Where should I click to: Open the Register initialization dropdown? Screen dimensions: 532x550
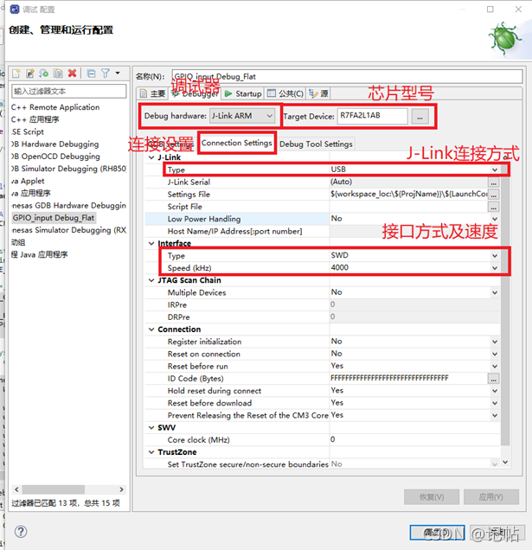pos(495,342)
